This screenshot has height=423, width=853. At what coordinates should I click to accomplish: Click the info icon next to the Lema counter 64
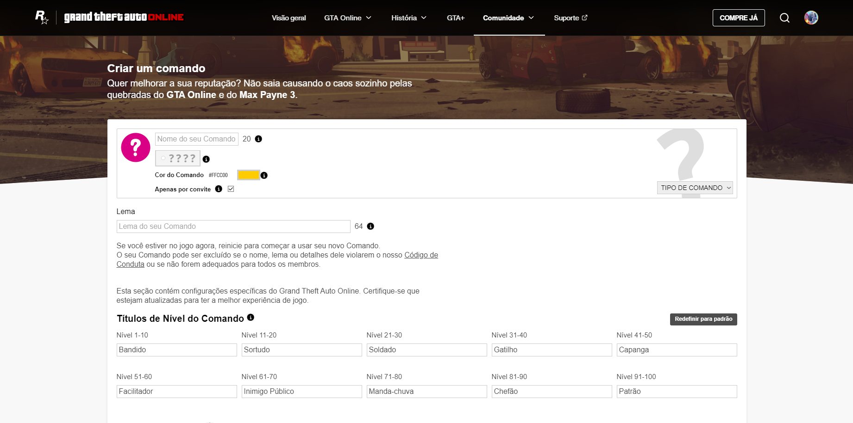click(x=370, y=227)
